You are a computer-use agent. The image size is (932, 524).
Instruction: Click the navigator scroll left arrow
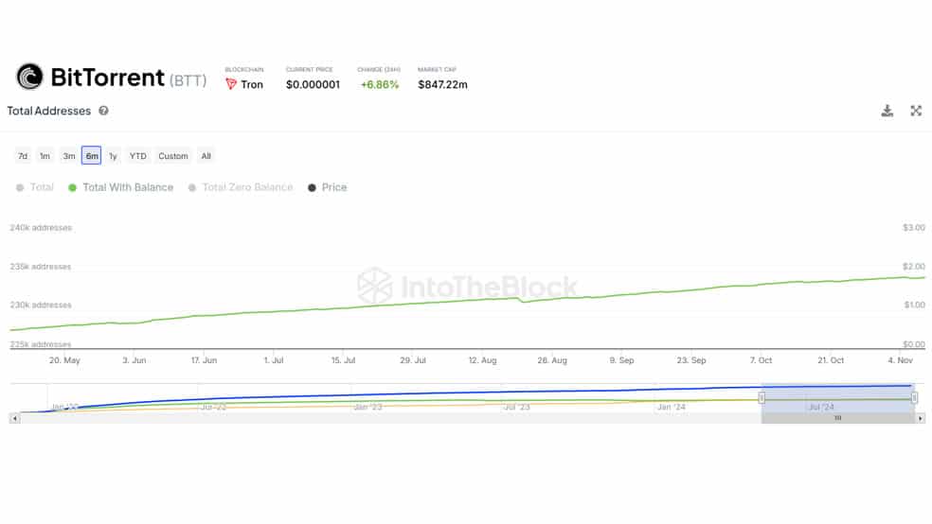click(x=15, y=418)
